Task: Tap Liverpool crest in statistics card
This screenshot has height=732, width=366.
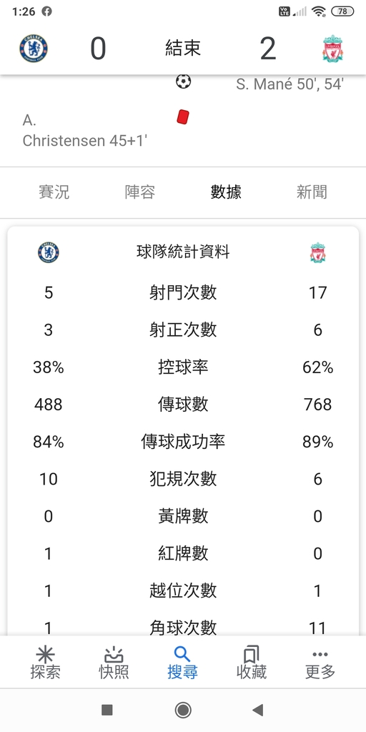Action: pos(318,252)
